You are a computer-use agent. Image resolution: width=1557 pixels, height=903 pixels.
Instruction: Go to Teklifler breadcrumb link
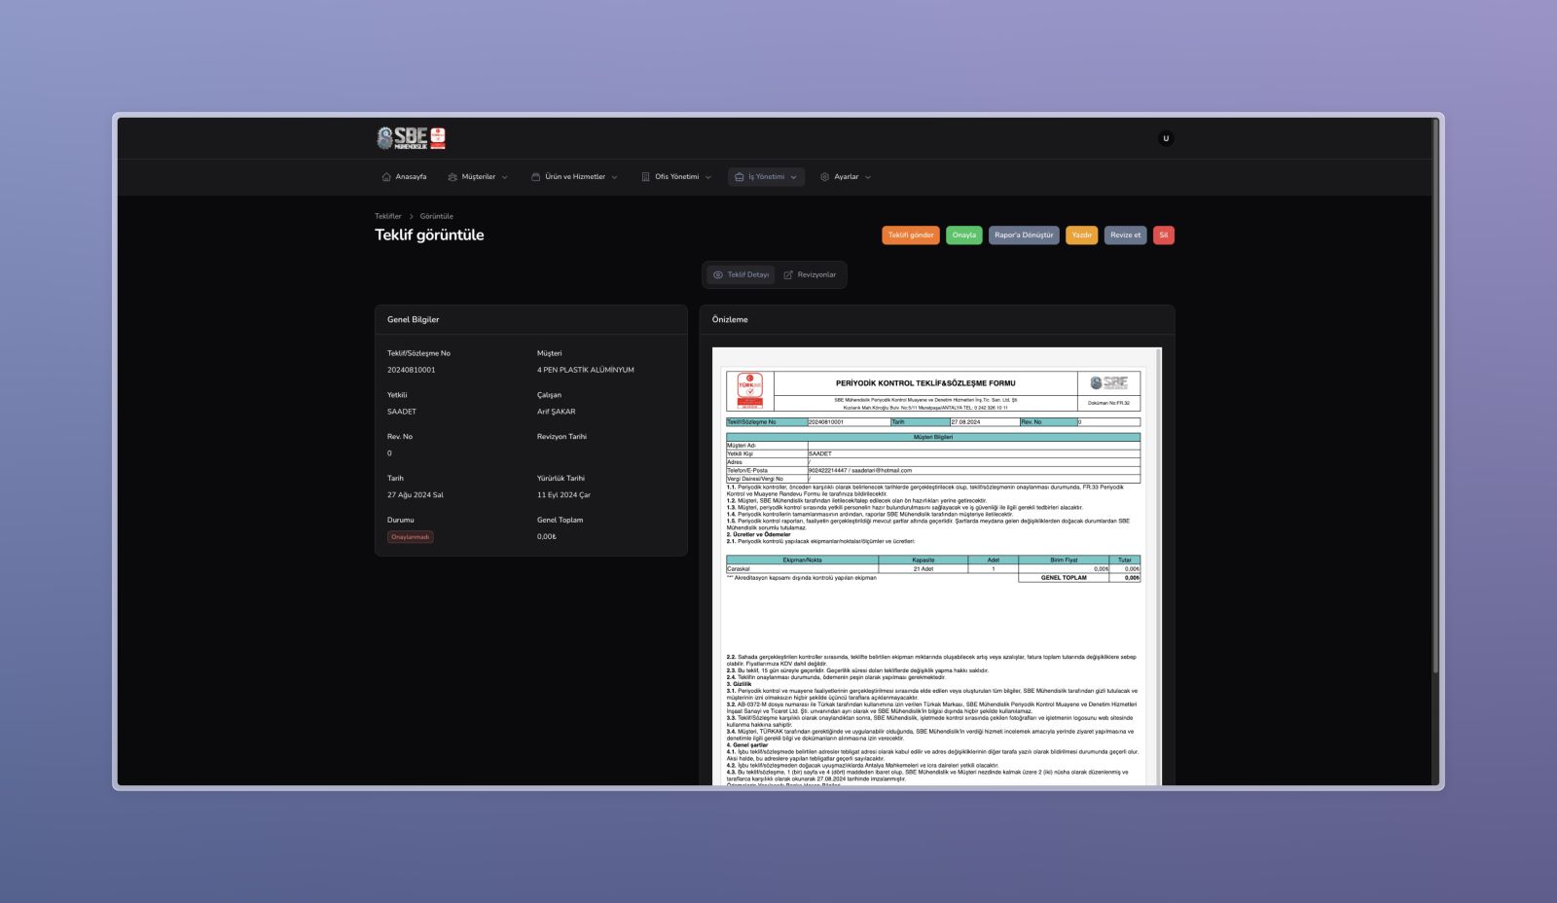(x=387, y=216)
